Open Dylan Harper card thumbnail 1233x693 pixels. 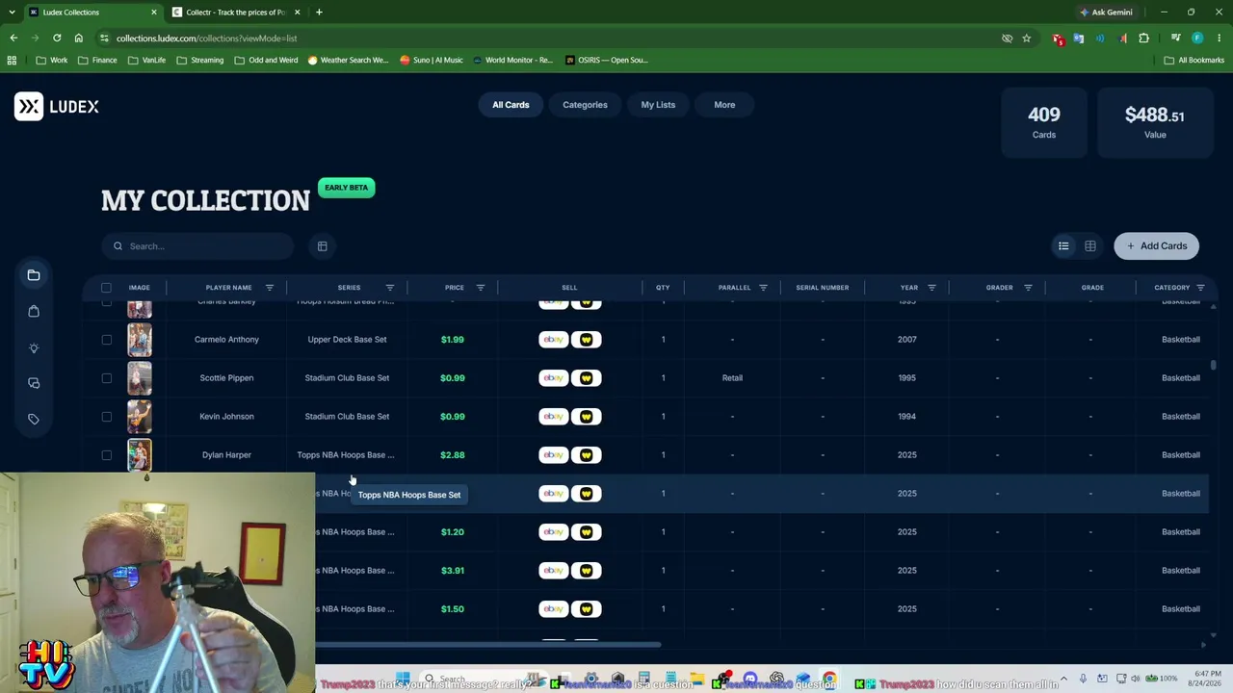140,455
